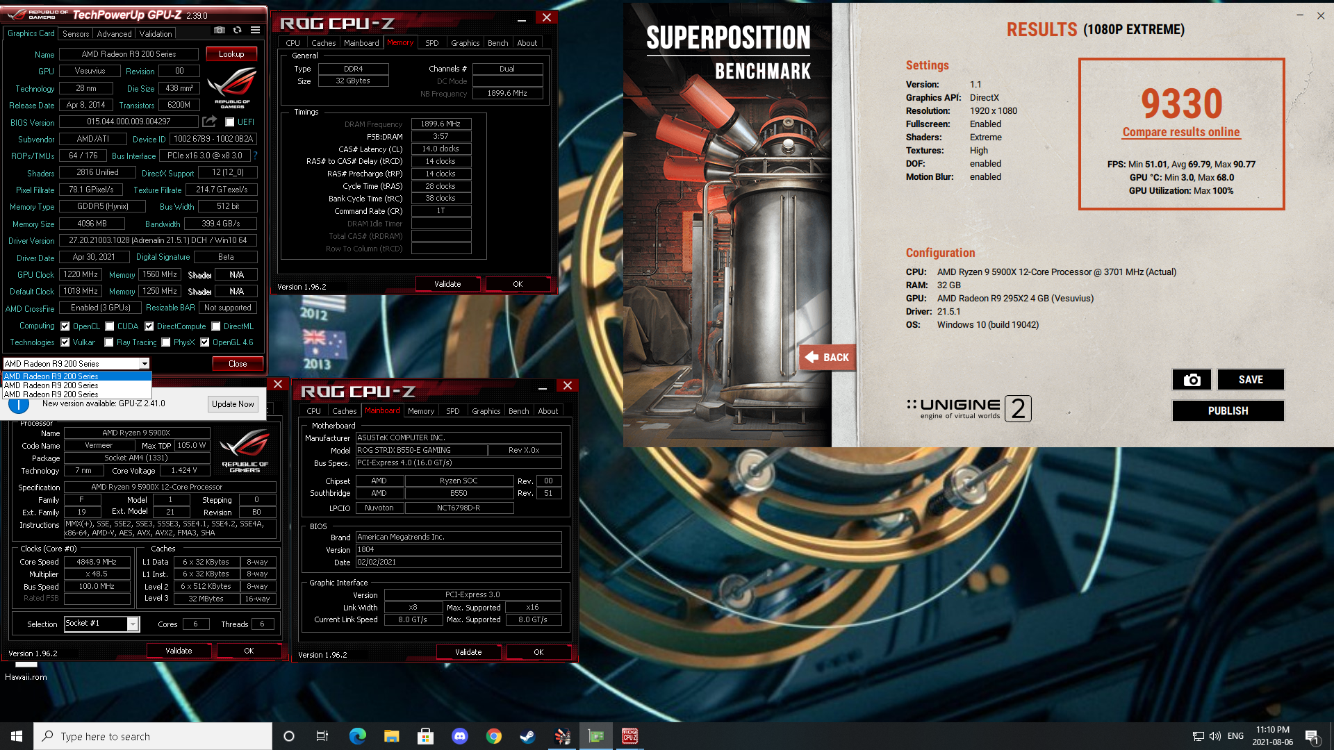
Task: Click OK in the Mainboard CPU-Z window
Action: click(538, 652)
